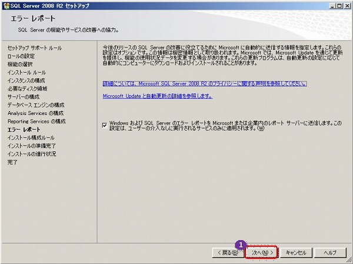Viewport: 353px width, 264px height.
Task: Select the インストールの準備完了 step
Action: pos(32,145)
